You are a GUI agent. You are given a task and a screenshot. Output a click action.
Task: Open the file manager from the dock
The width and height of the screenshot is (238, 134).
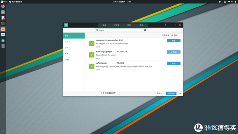[3, 12]
